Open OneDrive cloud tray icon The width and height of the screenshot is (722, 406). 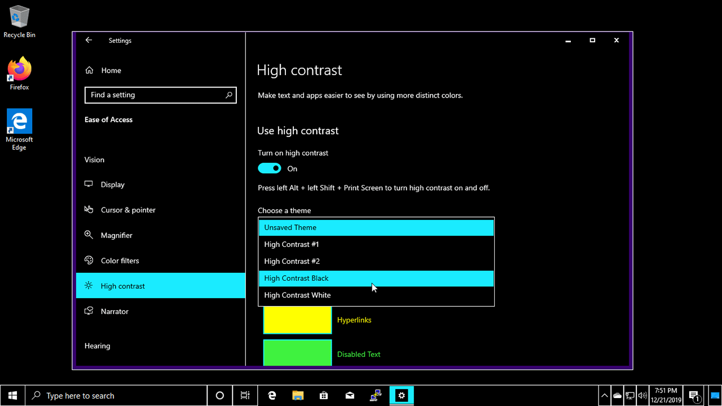click(x=618, y=396)
